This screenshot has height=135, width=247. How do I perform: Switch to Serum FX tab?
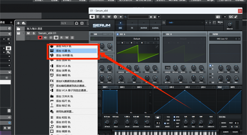tap(132, 25)
